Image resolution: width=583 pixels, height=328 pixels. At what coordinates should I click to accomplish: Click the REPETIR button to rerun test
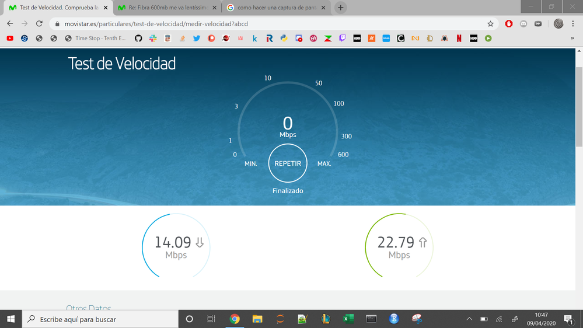pos(287,163)
